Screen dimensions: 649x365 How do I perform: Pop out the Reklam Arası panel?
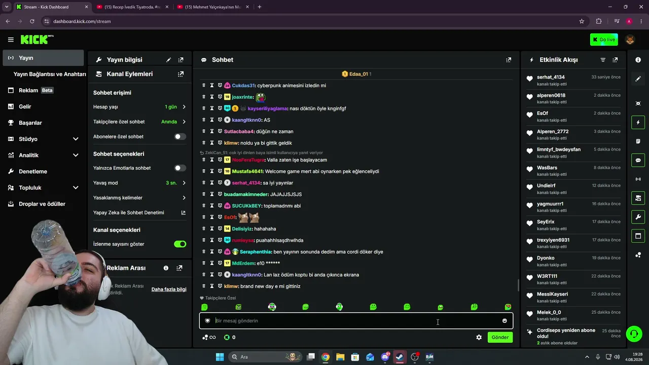(179, 268)
